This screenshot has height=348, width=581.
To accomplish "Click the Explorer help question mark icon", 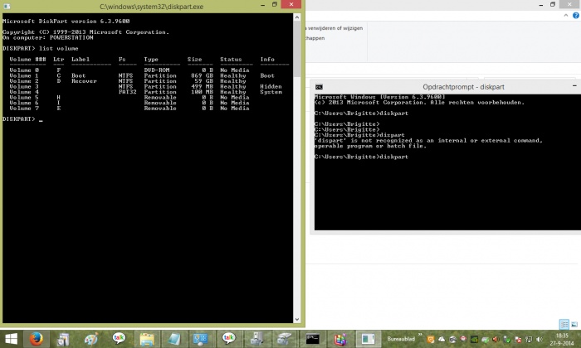I will [576, 15].
